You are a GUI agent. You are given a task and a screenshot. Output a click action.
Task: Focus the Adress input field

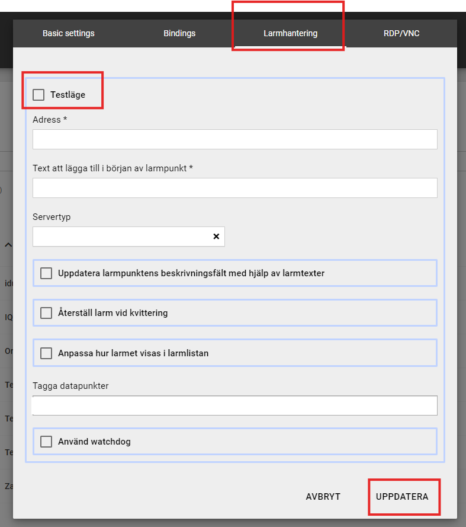(234, 139)
